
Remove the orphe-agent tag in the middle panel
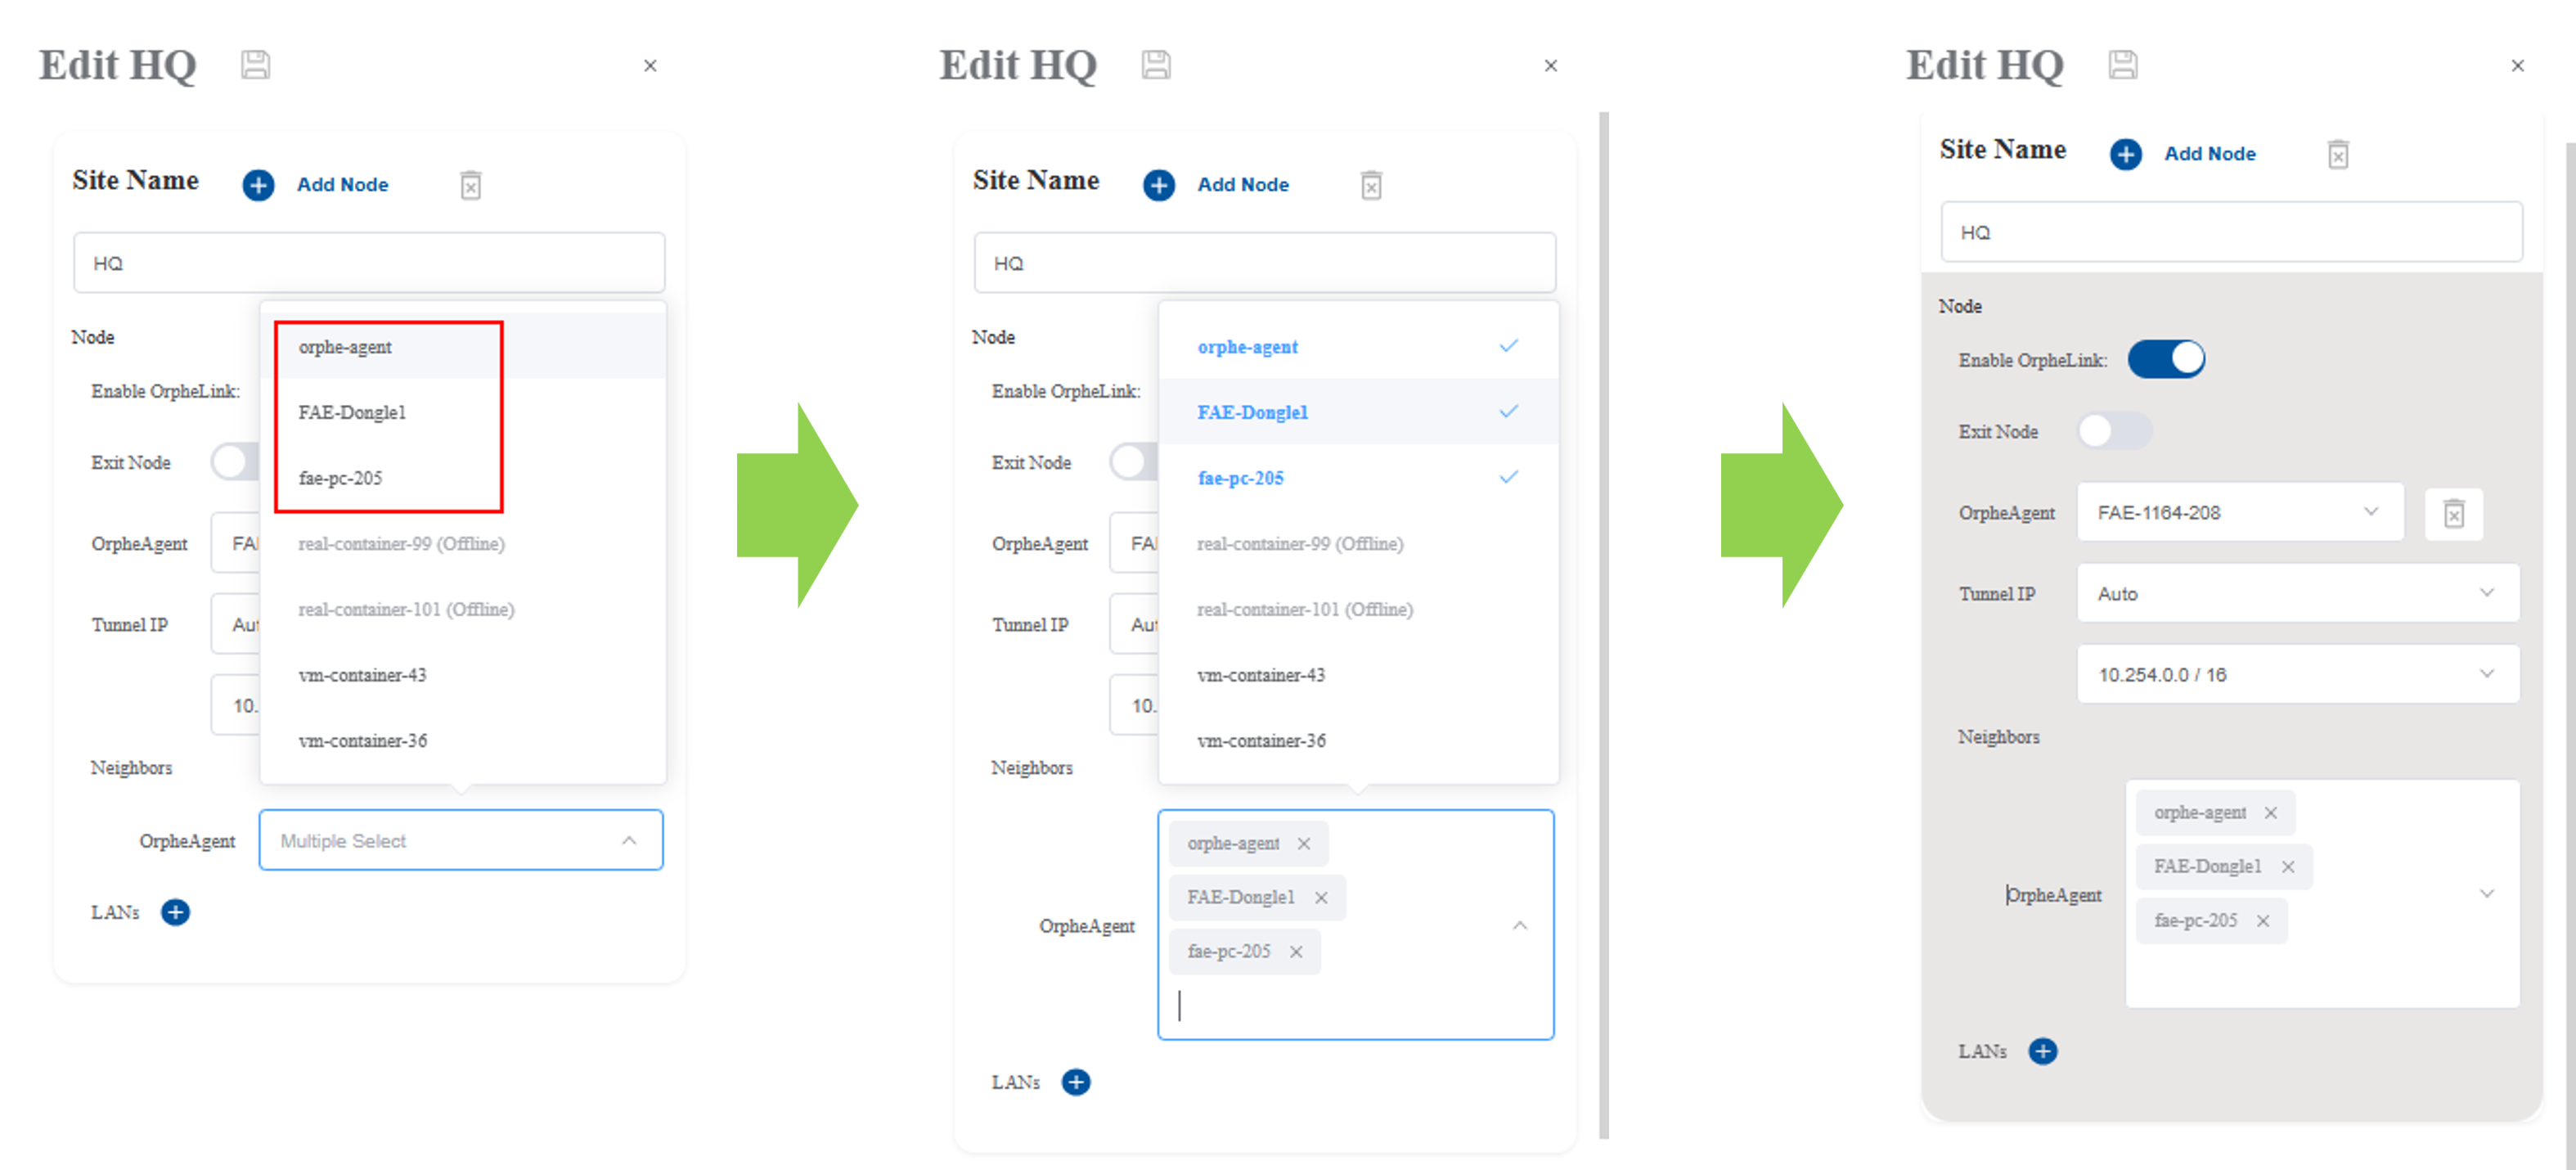tap(1304, 843)
